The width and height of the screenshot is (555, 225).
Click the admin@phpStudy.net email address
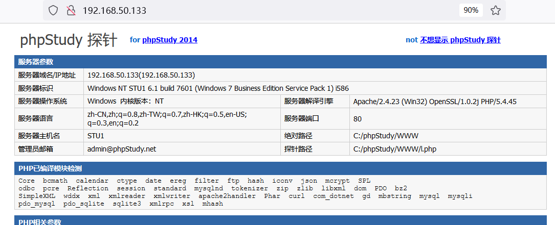[122, 149]
